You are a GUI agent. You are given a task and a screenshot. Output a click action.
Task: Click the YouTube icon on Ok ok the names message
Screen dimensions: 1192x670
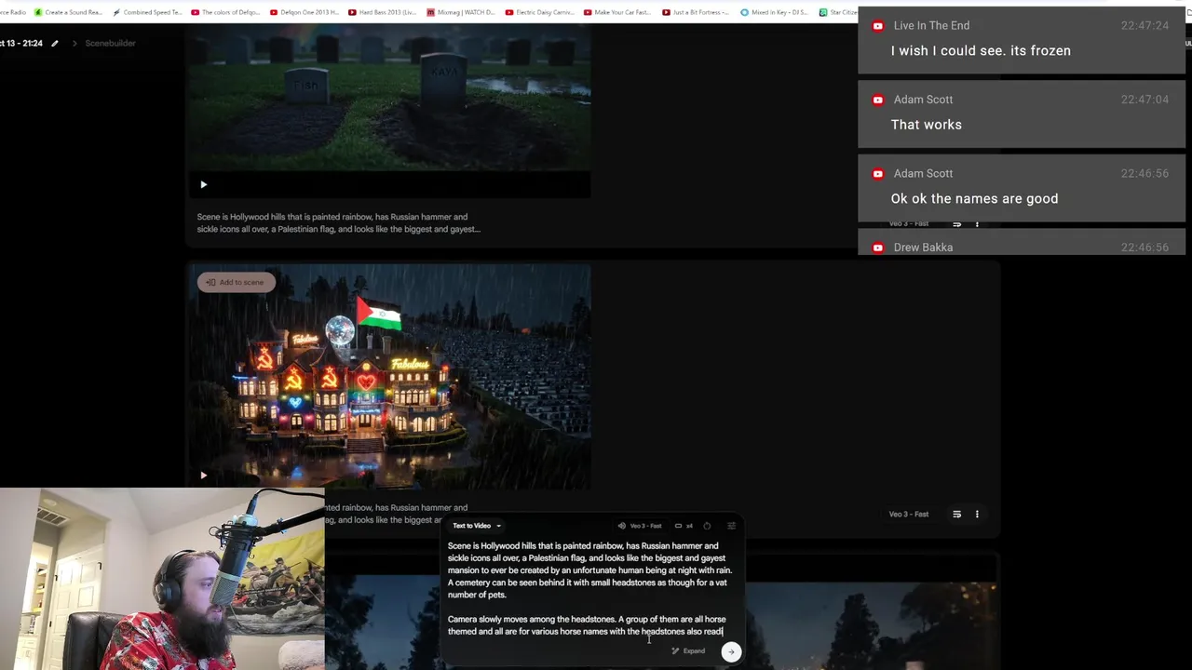tap(877, 174)
